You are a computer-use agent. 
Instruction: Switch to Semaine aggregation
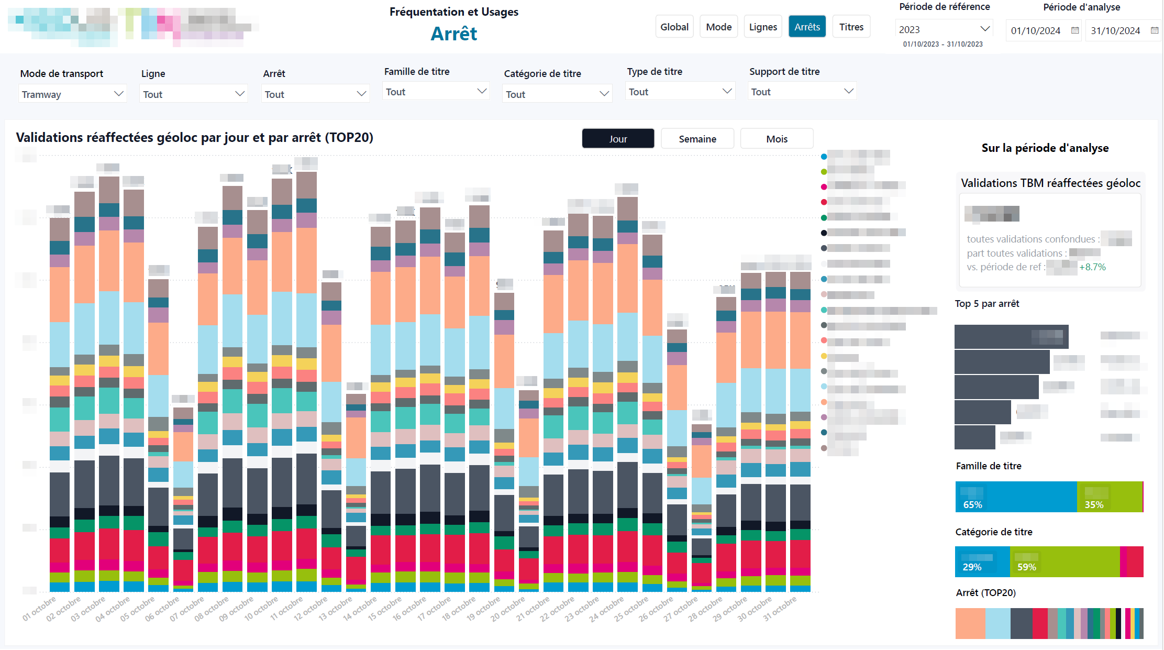tap(697, 138)
